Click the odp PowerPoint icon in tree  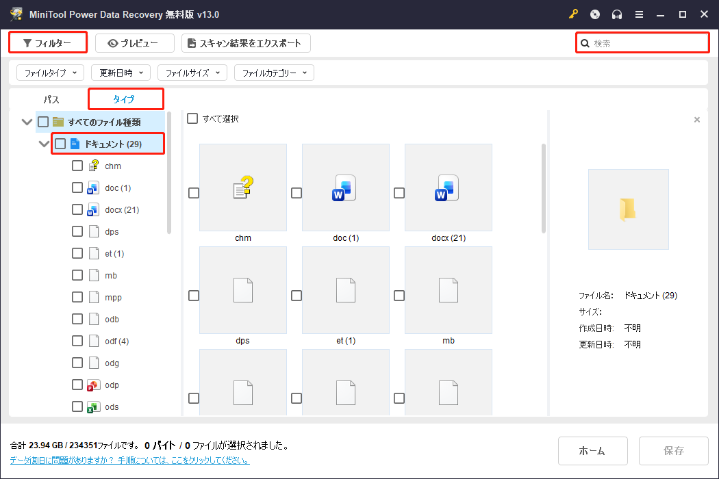[x=93, y=385]
